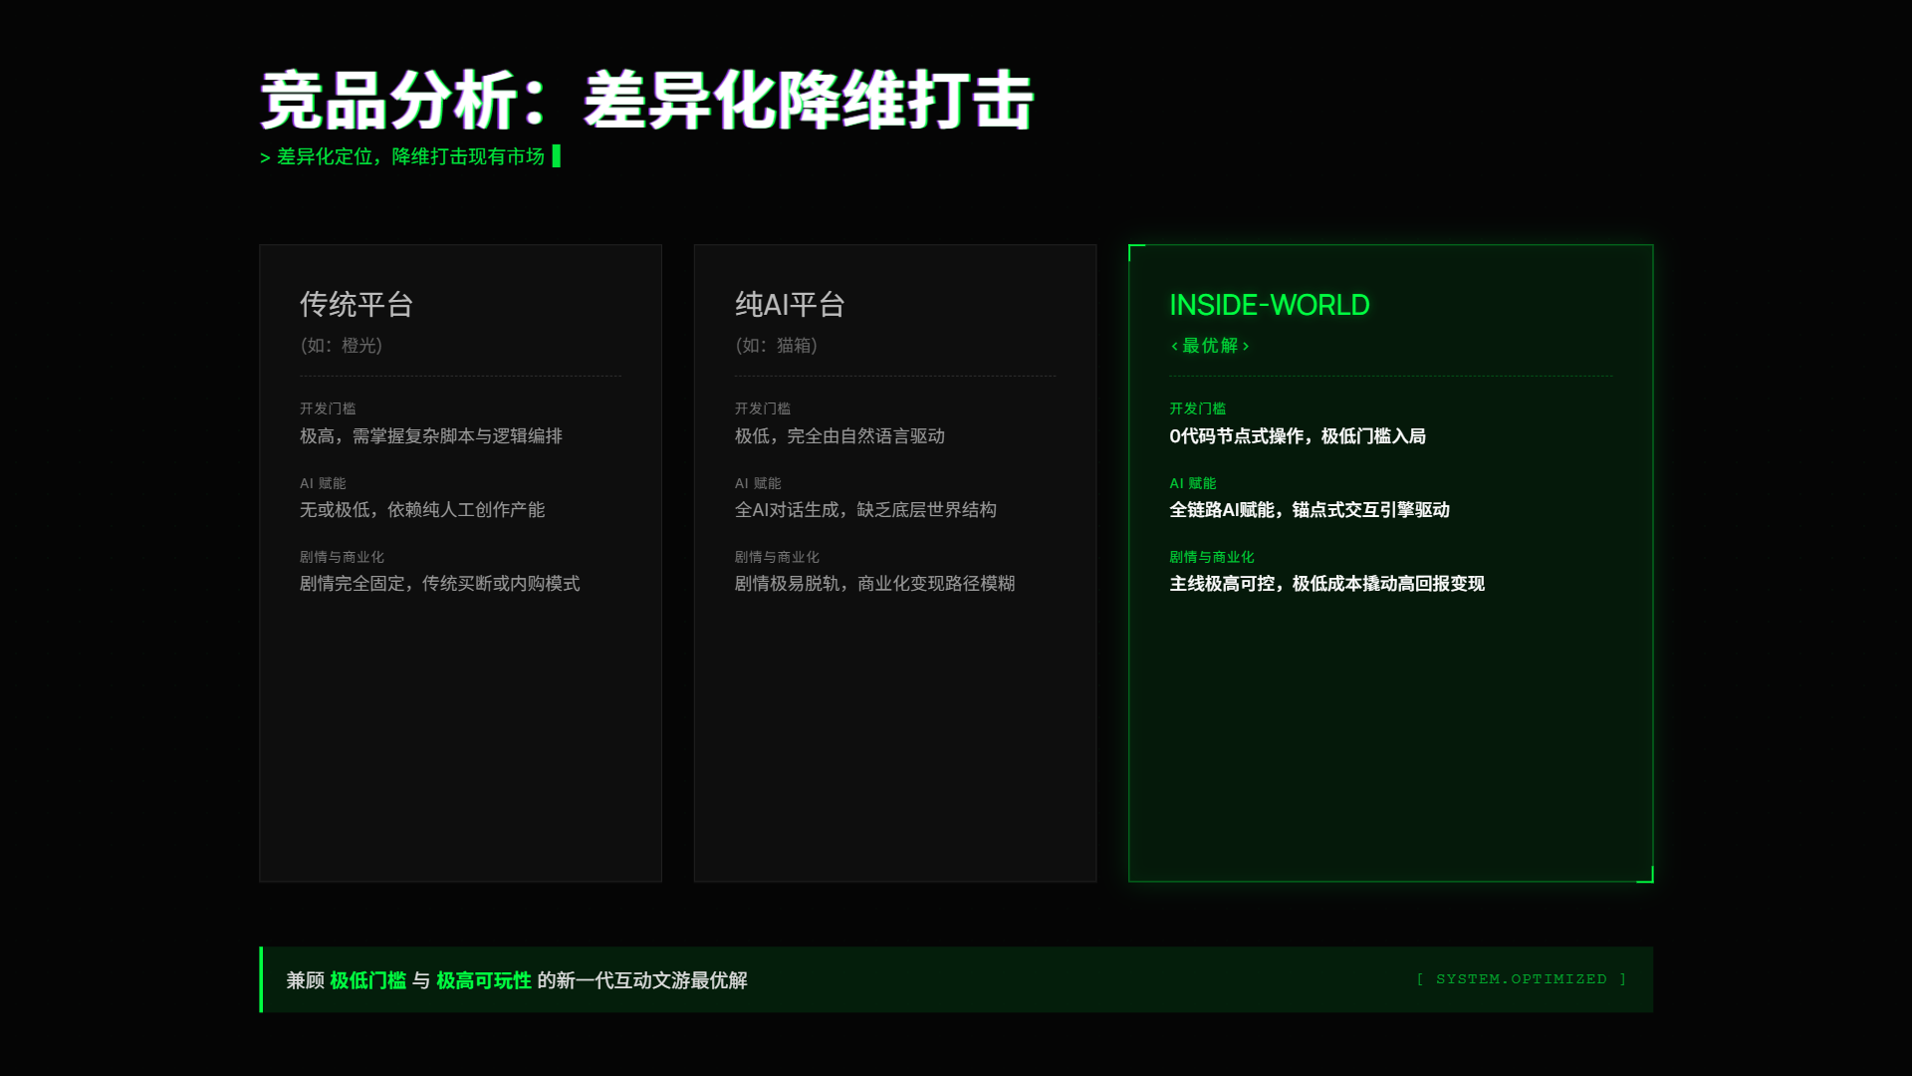Select 0代码节点式操作，极低门槛入局 text
Viewport: 1912px width, 1076px height.
pos(1298,436)
